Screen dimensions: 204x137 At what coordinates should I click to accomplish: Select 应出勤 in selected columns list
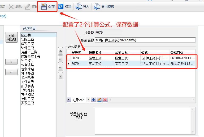coord(39,35)
